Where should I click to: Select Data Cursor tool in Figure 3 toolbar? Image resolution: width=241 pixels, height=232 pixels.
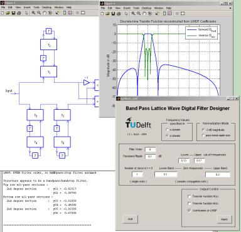[x=57, y=13]
